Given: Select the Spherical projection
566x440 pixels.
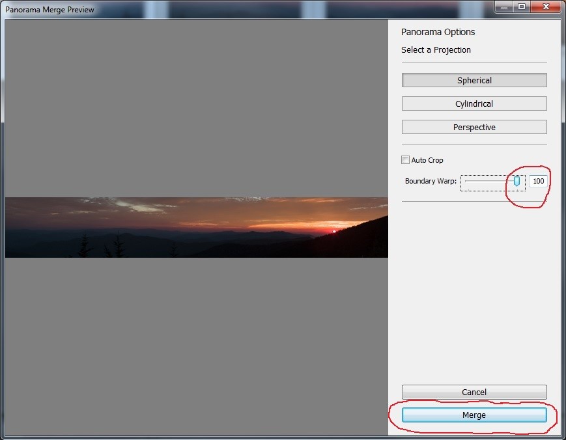Looking at the screenshot, I should [x=474, y=80].
